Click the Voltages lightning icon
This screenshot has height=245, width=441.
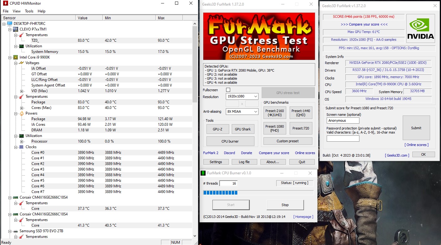click(21, 63)
